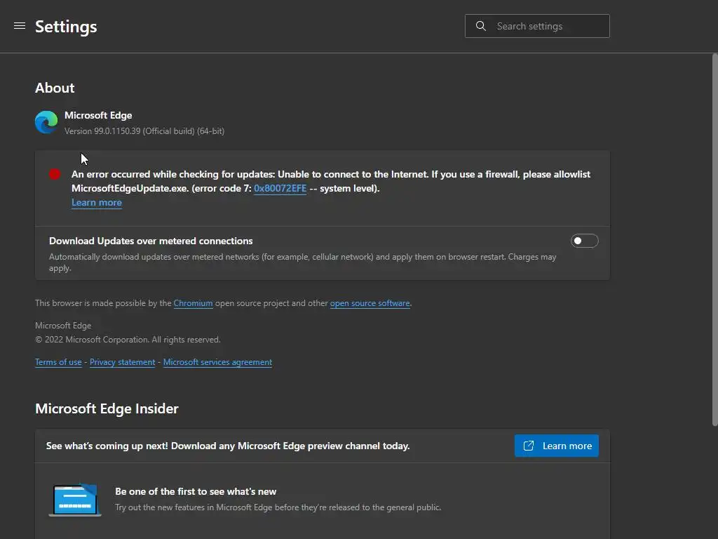Focus the Search settings field
Viewport: 718px width, 539px height.
[x=547, y=26]
